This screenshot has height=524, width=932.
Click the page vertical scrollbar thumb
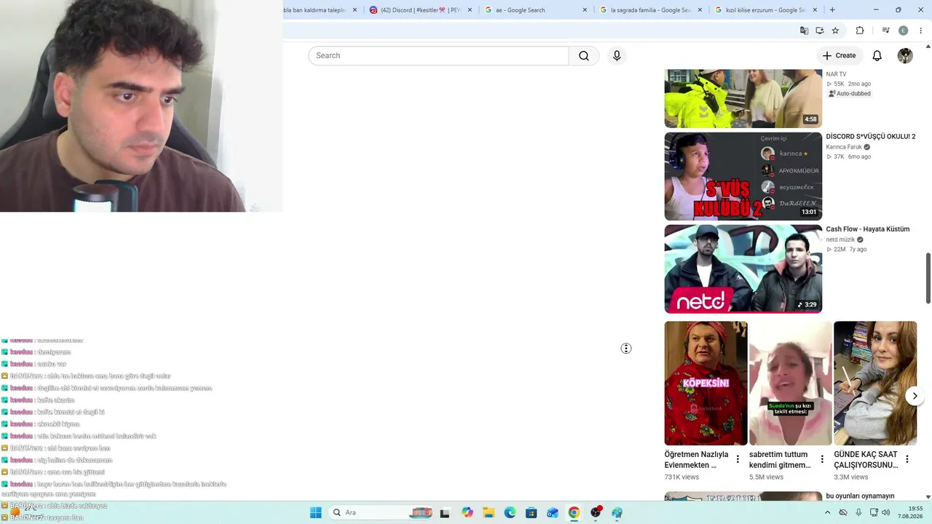(x=928, y=278)
